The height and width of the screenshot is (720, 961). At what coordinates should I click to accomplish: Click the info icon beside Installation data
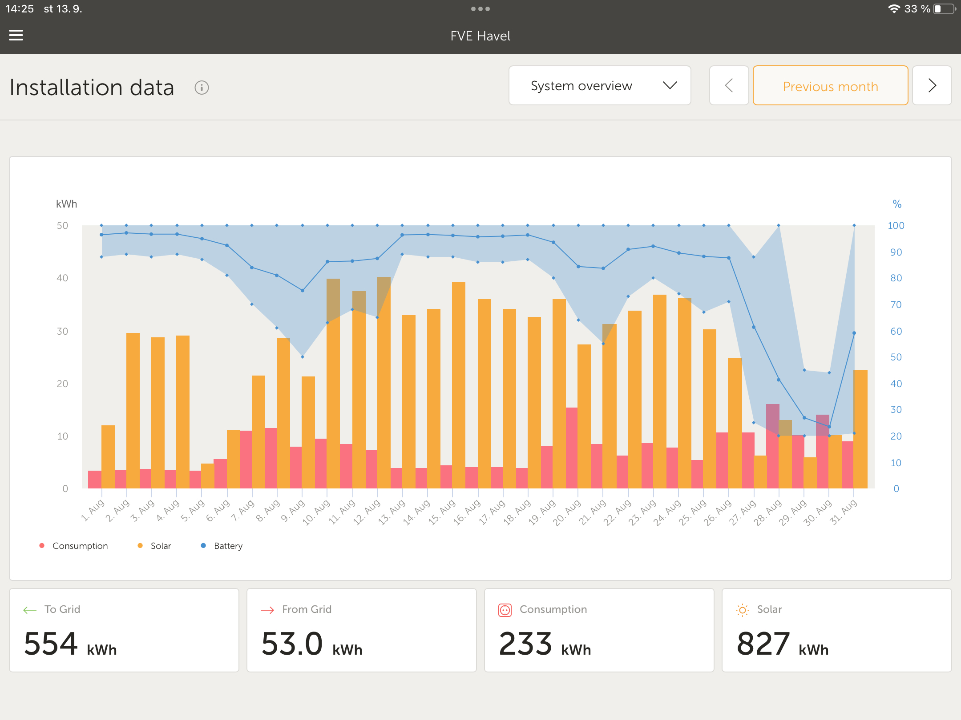point(202,88)
